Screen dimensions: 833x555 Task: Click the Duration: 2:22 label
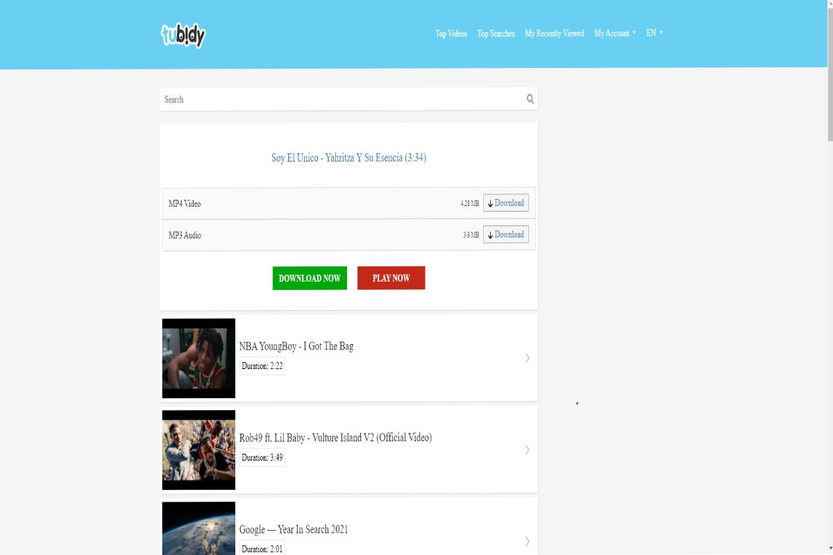pyautogui.click(x=262, y=366)
